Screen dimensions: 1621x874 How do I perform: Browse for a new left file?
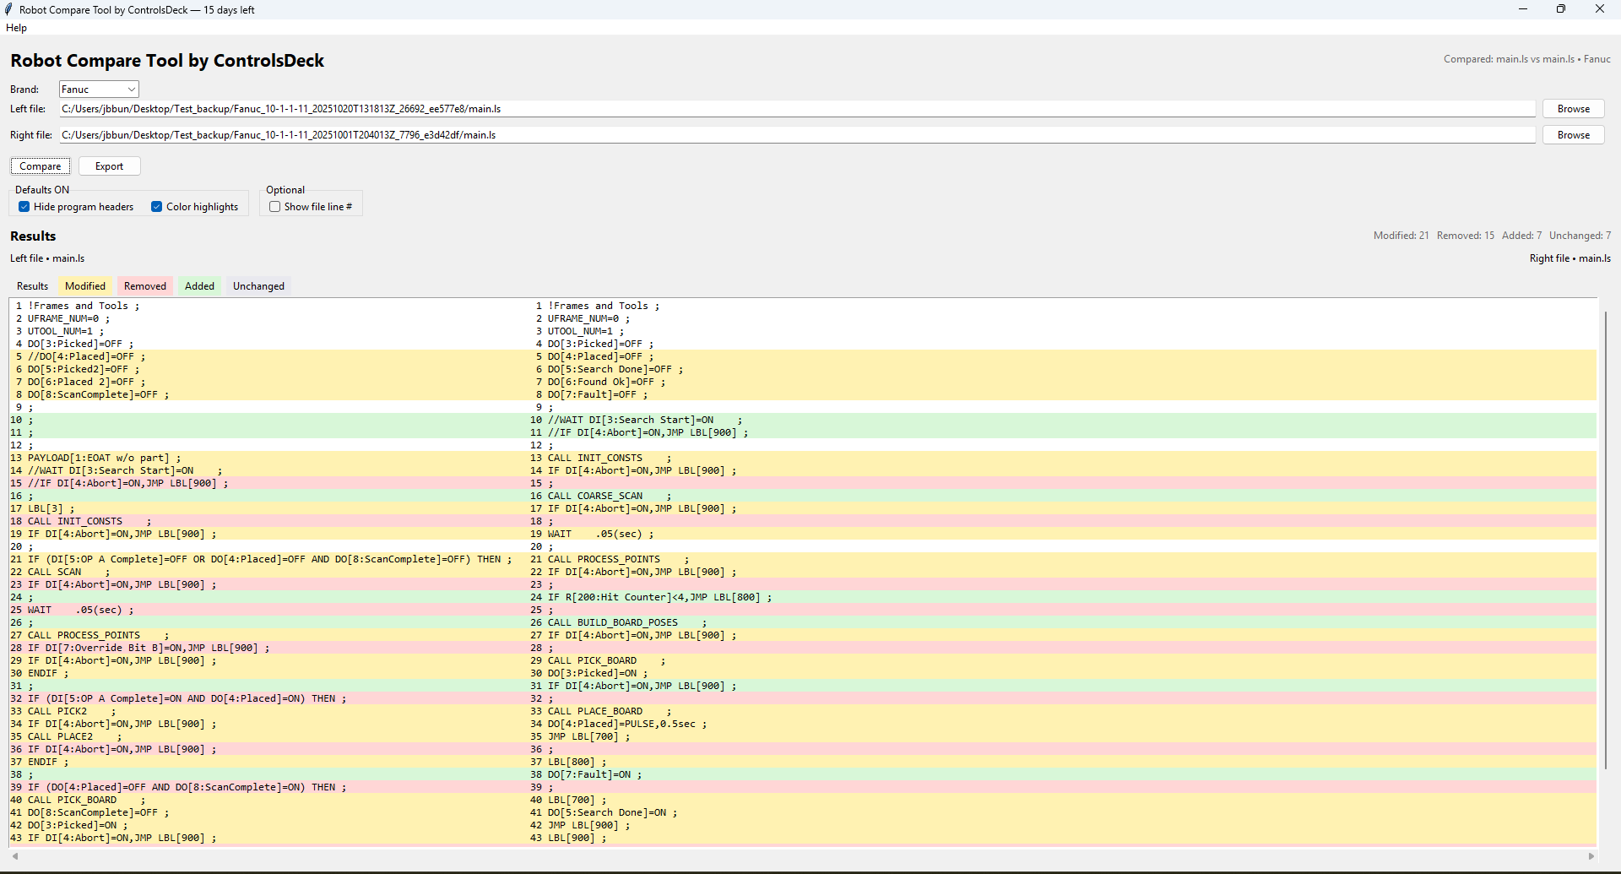point(1572,108)
